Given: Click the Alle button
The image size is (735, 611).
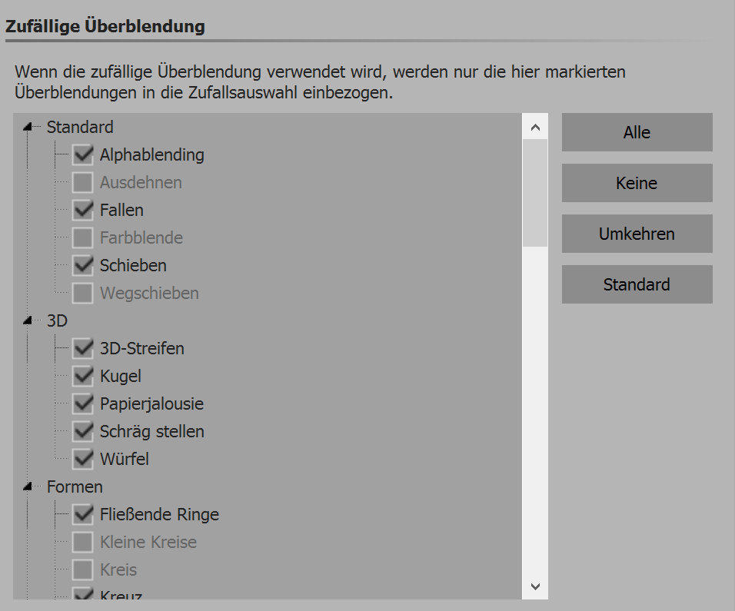Looking at the screenshot, I should [x=637, y=132].
